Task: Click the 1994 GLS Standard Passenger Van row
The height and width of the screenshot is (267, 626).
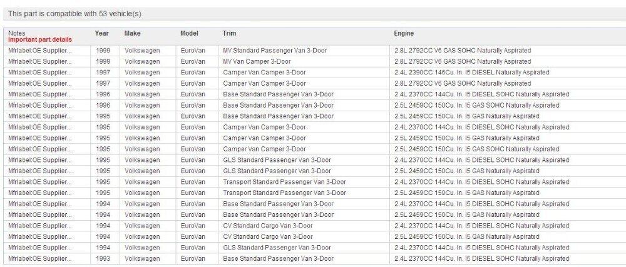Action: coord(277,247)
